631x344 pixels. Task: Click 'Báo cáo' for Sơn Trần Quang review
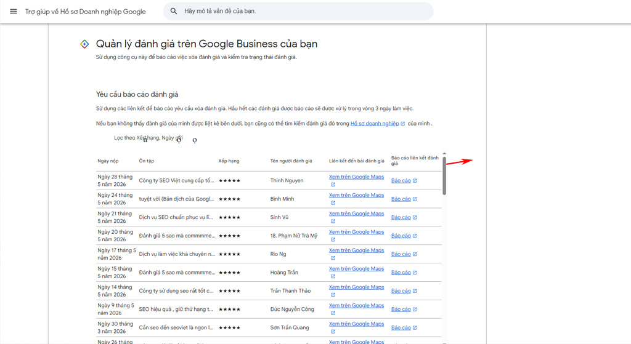401,327
